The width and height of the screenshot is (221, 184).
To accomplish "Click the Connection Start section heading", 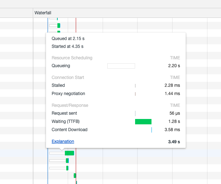I will coord(68,78).
